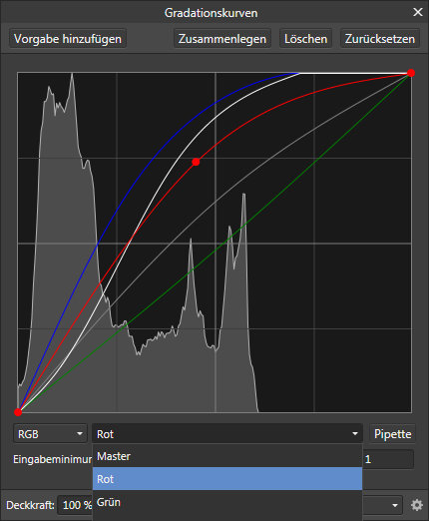Select the bottom-left curve endpoint node
Screen dimensions: 429x521
pos(18,412)
